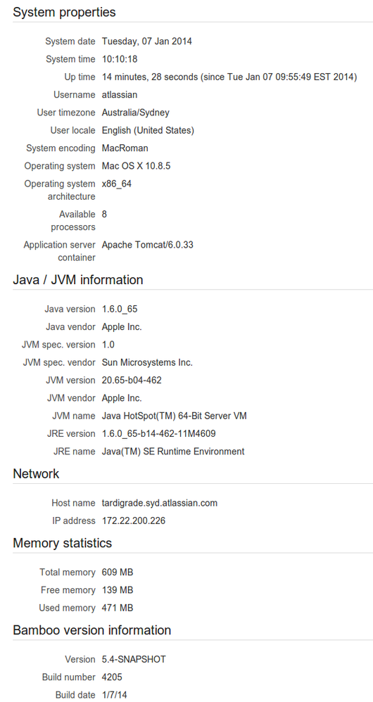This screenshot has height=702, width=373.
Task: Click the Apache Tomcat/6.0.33 container value
Action: (x=148, y=245)
